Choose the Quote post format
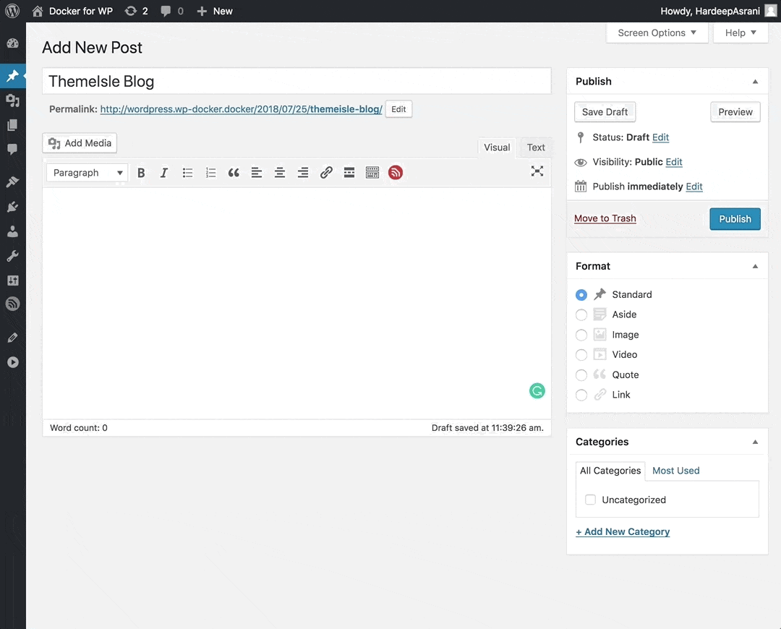This screenshot has height=629, width=781. [581, 375]
